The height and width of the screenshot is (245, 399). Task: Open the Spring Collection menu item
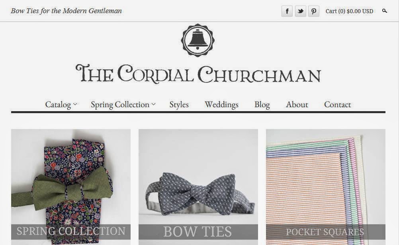pyautogui.click(x=120, y=105)
